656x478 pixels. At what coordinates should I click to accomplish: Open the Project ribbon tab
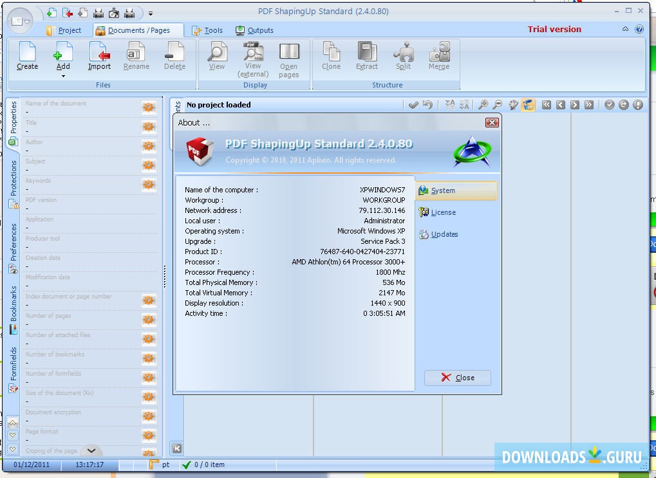click(64, 30)
